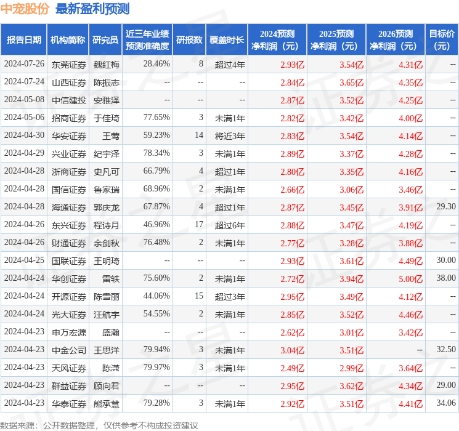Click target price 34.06

[x=446, y=403]
